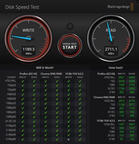This screenshot has height=144, width=139.
Task: Click the WRITE speed gauge
Action: (28, 38)
